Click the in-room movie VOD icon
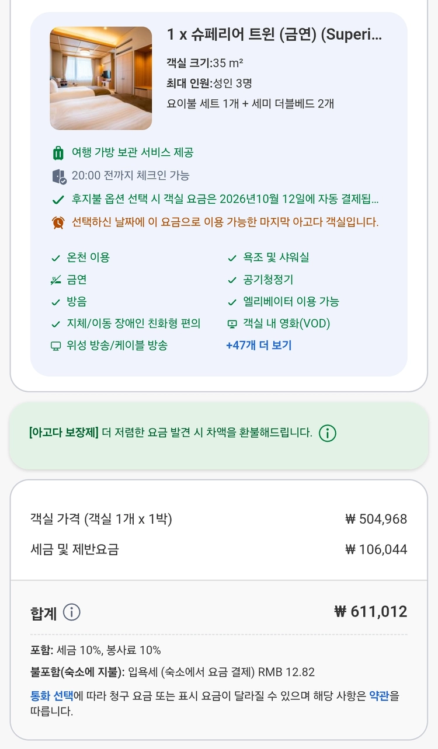 [232, 324]
